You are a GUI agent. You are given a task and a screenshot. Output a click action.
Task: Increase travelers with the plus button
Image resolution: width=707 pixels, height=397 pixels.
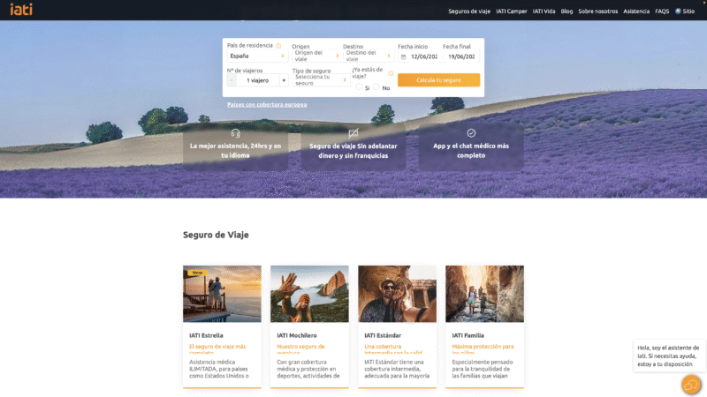[284, 80]
